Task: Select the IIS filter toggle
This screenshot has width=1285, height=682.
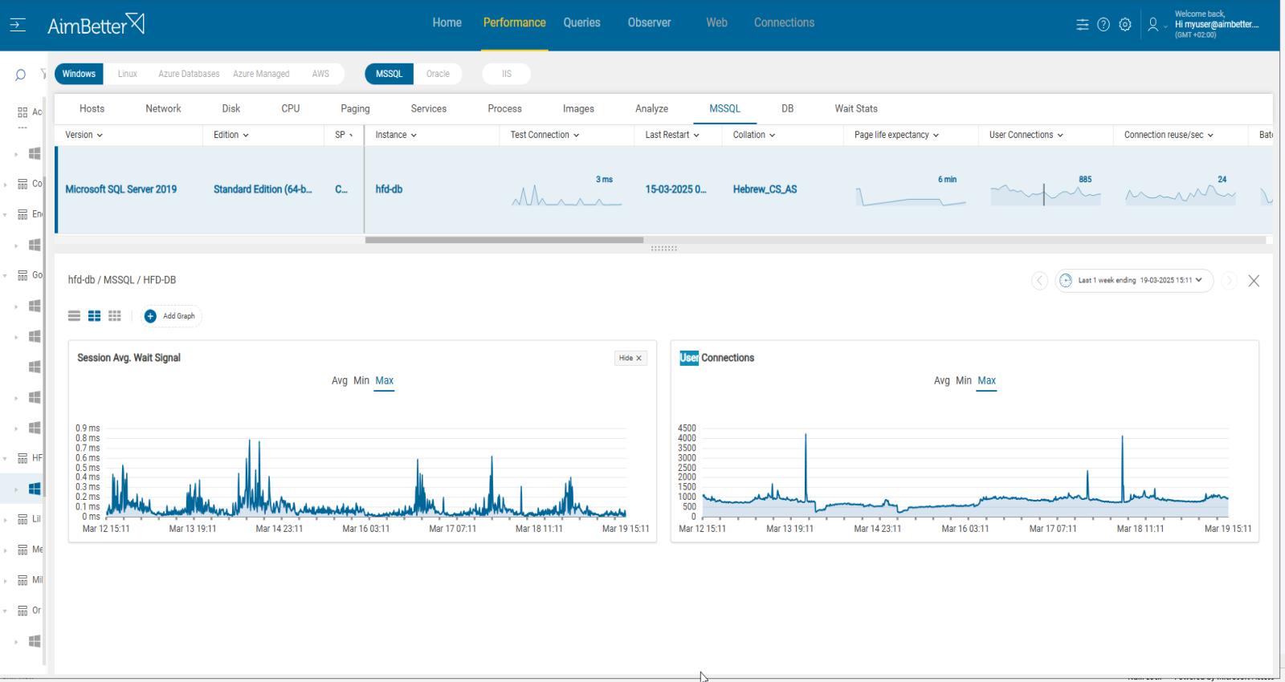Action: [x=507, y=74]
